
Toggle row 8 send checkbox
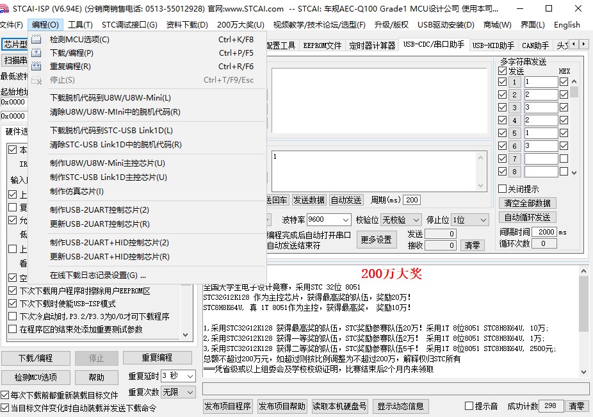coord(502,172)
